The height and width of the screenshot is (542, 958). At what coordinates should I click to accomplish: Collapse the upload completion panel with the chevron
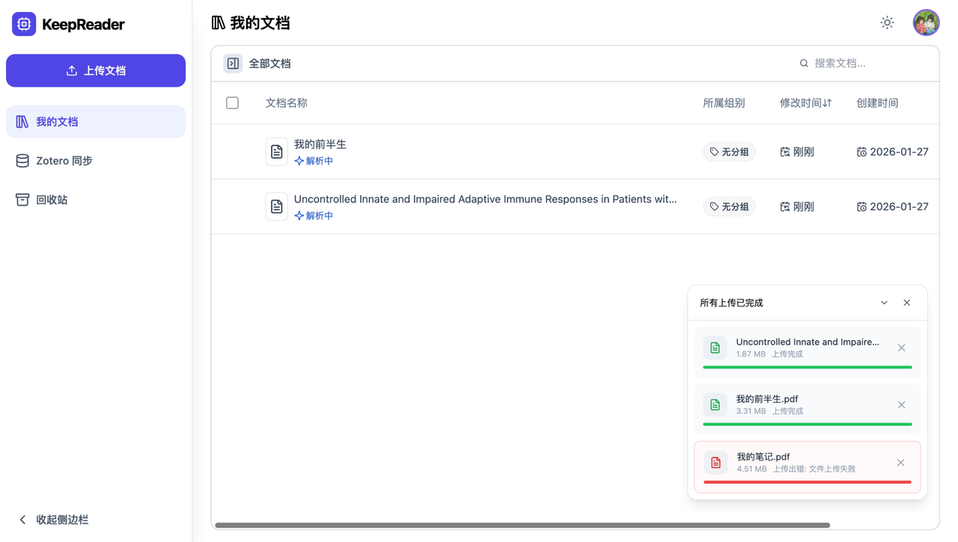(x=884, y=302)
